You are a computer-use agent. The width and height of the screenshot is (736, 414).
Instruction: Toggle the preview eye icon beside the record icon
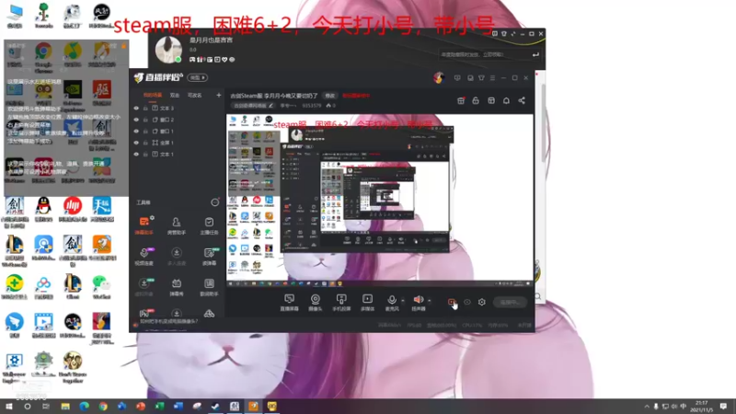tap(467, 303)
